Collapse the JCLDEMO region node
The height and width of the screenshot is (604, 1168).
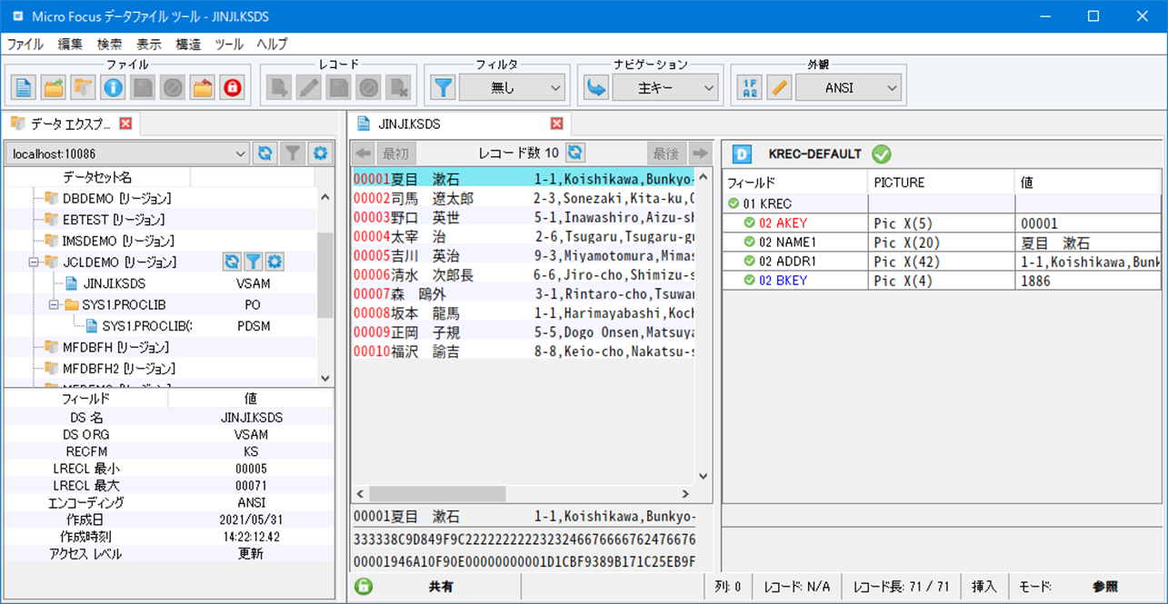[x=32, y=262]
